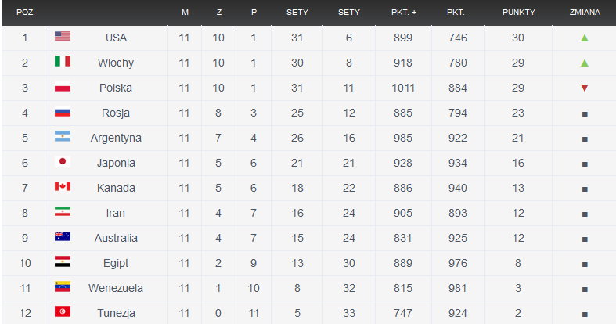This screenshot has width=616, height=324.
Task: Select the Canada flag icon
Action: 63,186
